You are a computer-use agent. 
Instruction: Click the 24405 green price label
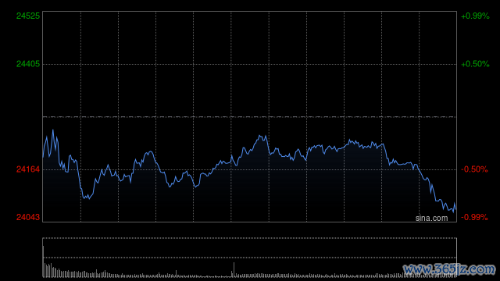[x=28, y=64]
